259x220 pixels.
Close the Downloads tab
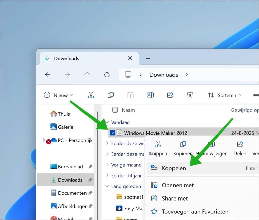point(130,58)
